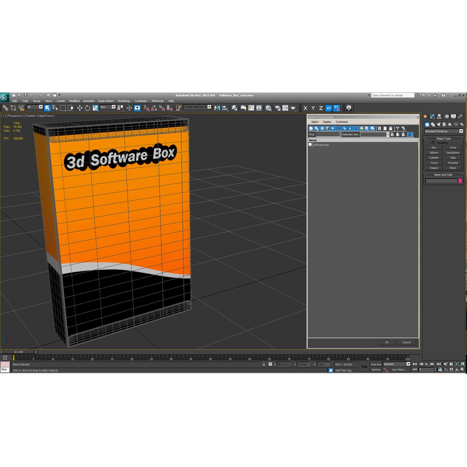Click the filter funnel icon in Select From Scene

[398, 128]
